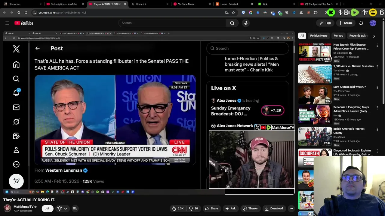Viewport: 385px width, 216px height.
Task: Click the install app icon in address bar
Action: click(227, 13)
